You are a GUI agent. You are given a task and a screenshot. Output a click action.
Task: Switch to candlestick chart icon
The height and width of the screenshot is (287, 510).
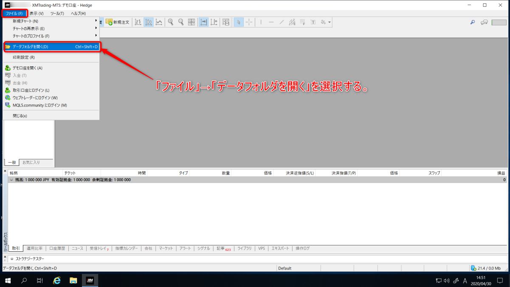click(x=149, y=22)
